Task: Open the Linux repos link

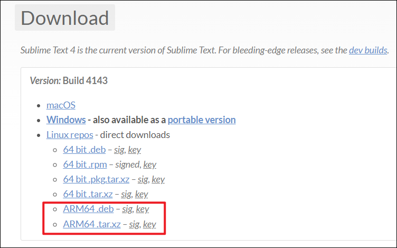Action: click(x=70, y=135)
